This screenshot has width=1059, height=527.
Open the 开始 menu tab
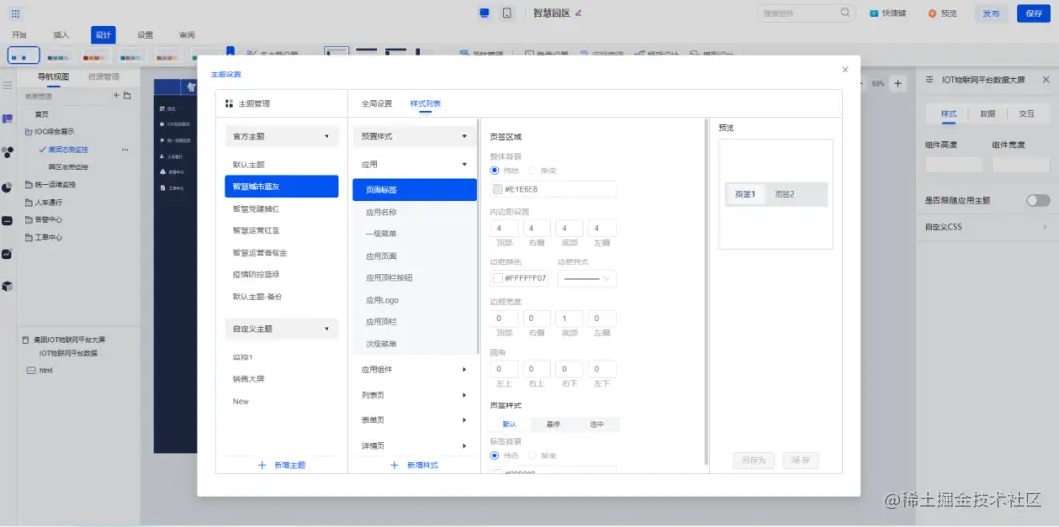(x=19, y=35)
